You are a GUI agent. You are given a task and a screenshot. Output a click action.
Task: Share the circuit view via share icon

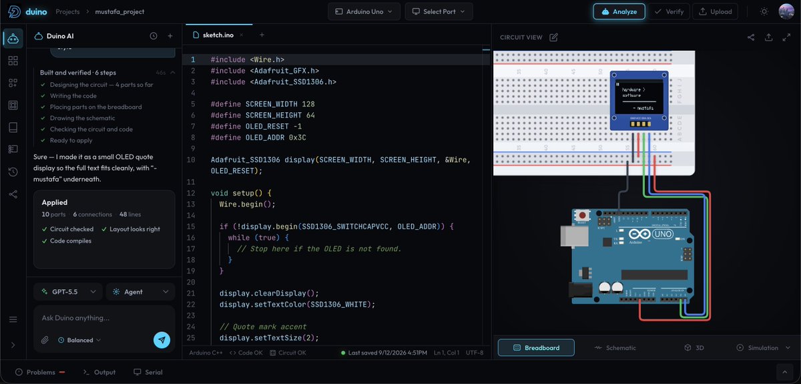click(751, 37)
